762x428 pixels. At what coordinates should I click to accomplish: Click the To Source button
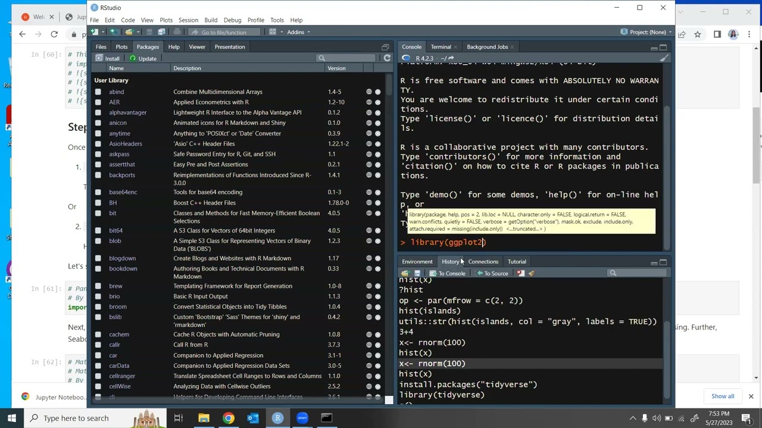coord(492,273)
